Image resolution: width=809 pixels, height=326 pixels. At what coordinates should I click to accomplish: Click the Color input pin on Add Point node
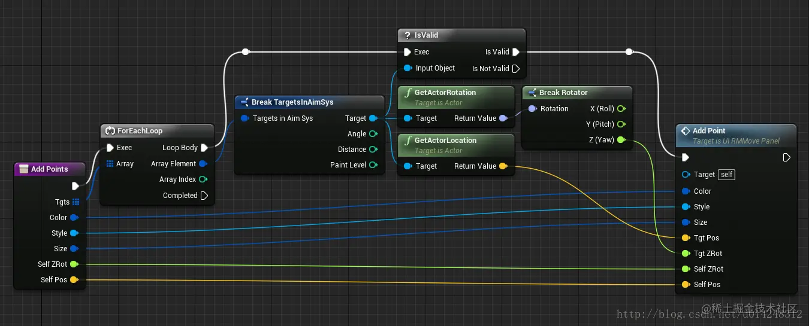(686, 191)
